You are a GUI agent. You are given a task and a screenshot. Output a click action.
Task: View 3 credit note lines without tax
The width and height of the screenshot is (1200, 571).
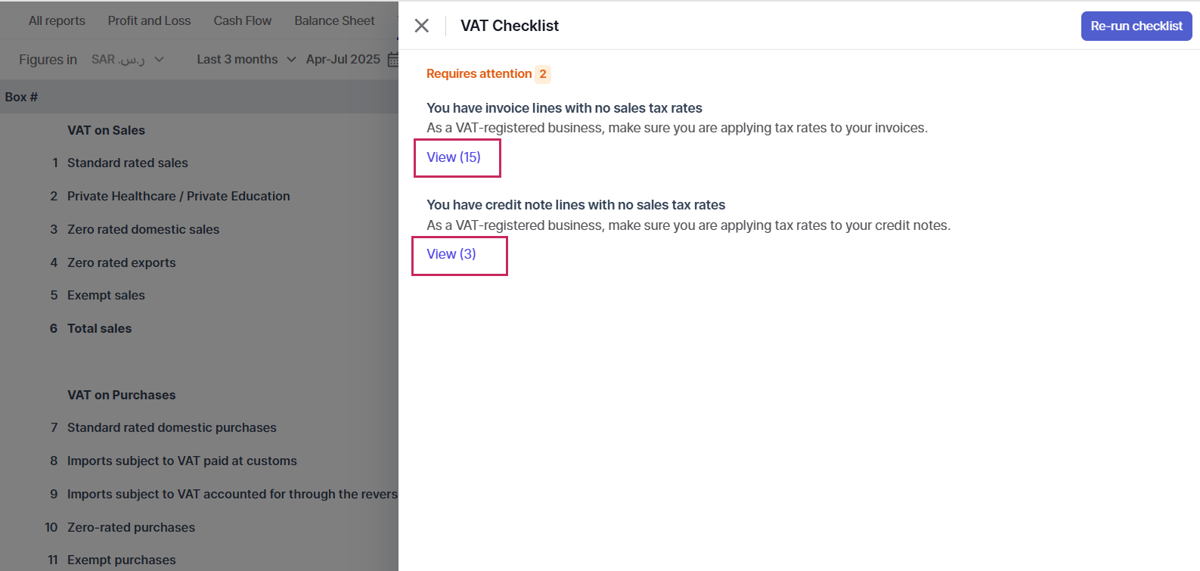coord(451,254)
